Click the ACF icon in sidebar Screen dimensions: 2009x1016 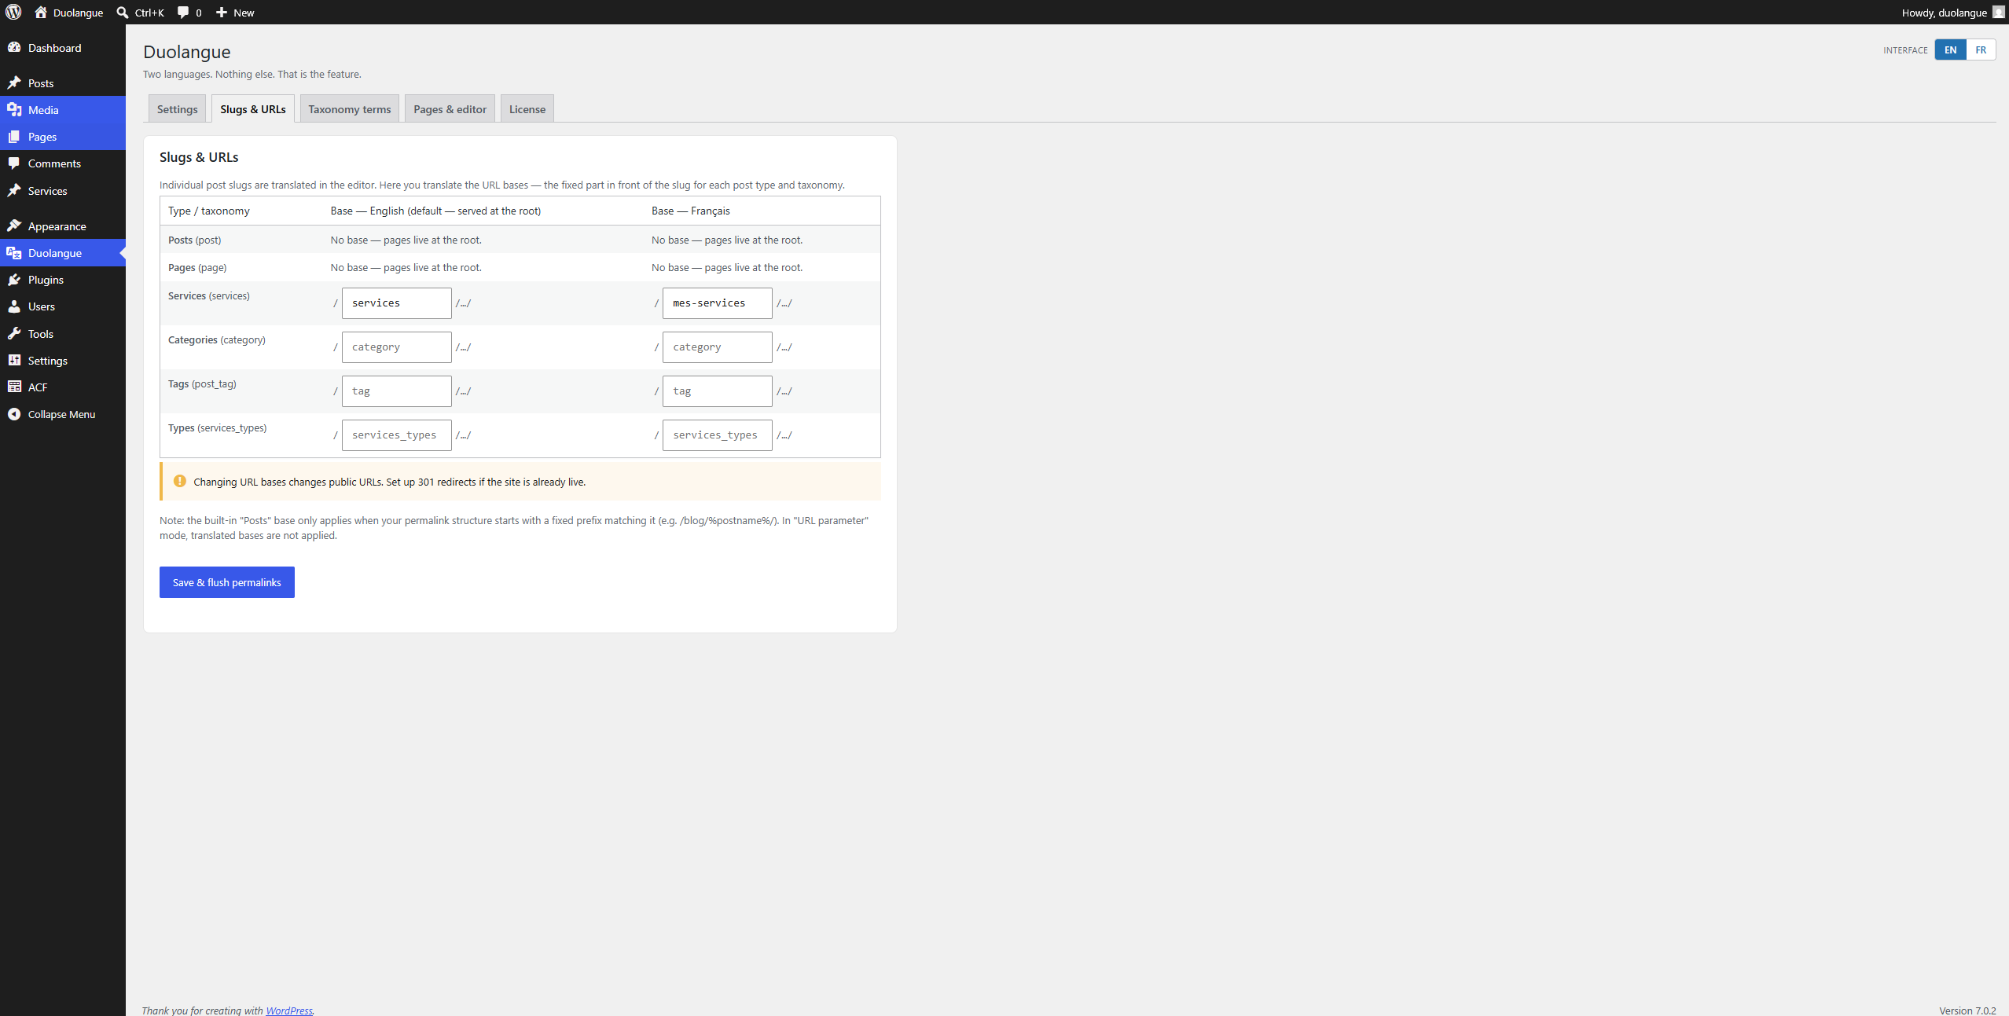(14, 387)
